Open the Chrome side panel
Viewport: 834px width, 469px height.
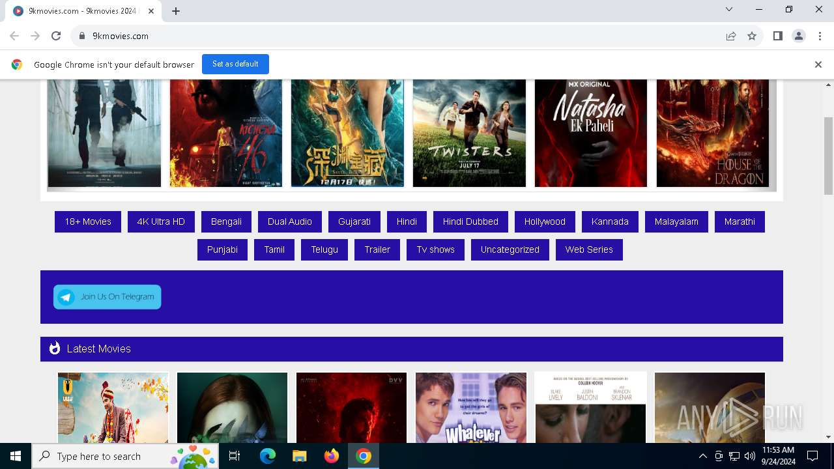tap(777, 36)
